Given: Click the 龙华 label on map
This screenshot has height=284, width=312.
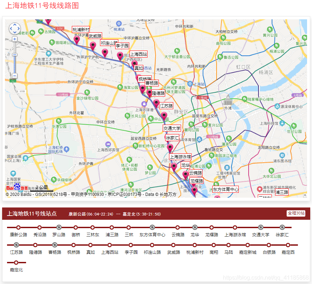Looking at the screenshot, I should pyautogui.click(x=186, y=165).
